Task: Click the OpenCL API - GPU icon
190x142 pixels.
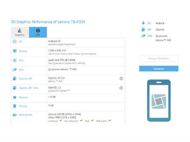Action: 15,88
